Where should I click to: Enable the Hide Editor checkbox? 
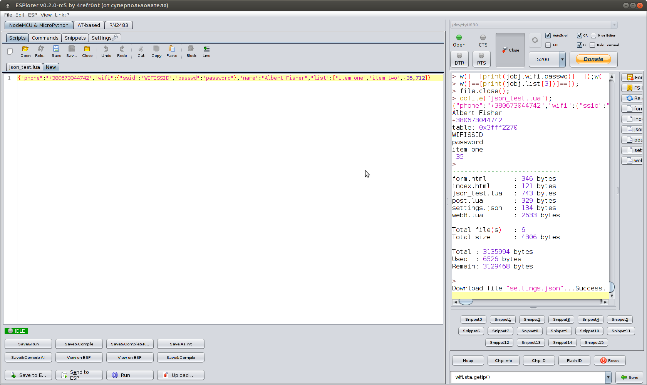point(593,35)
